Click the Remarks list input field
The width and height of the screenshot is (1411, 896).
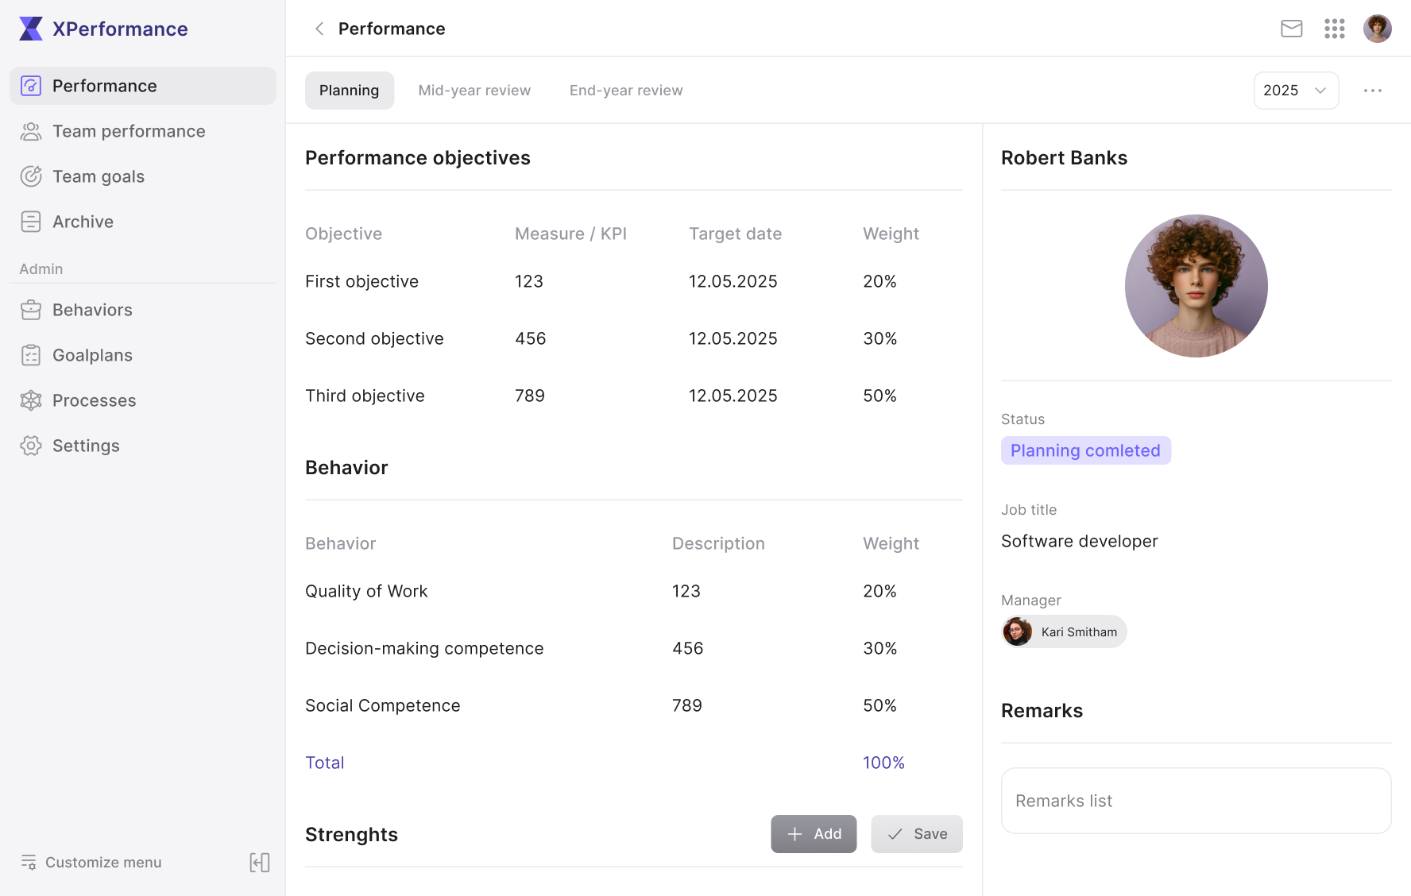[x=1196, y=801]
